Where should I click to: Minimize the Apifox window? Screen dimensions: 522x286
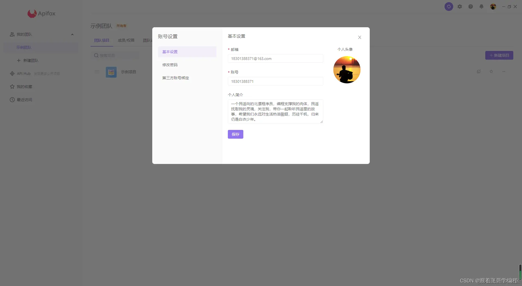[504, 7]
